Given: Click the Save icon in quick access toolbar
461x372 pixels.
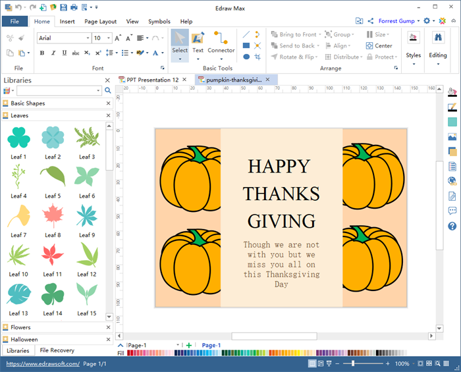Looking at the screenshot, I should coord(63,7).
